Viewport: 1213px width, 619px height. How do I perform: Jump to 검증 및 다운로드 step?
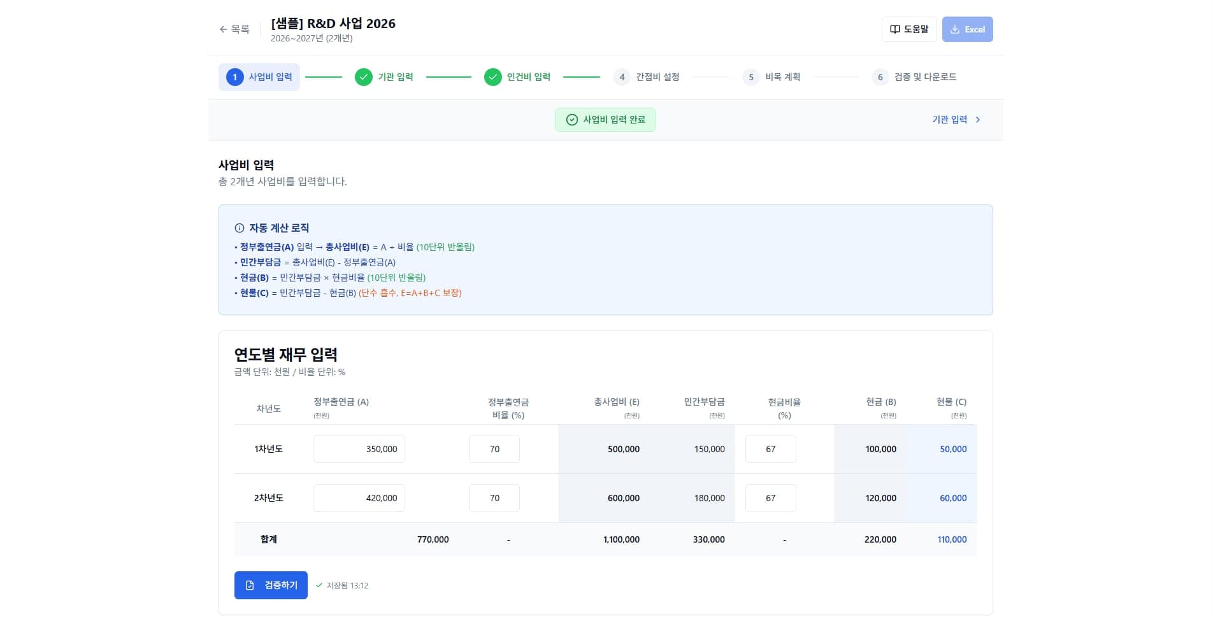pyautogui.click(x=914, y=77)
